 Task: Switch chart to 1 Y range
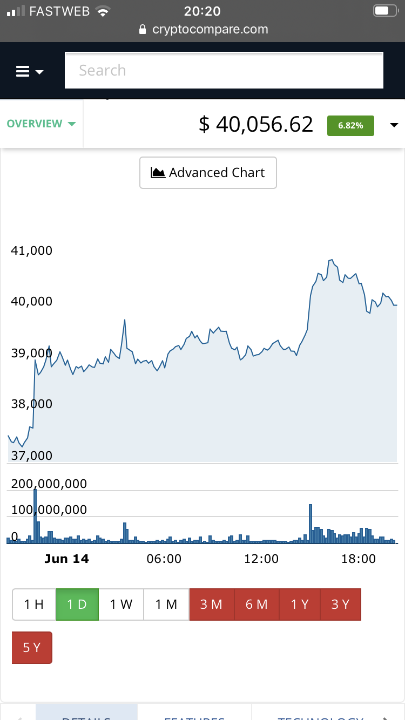[300, 604]
